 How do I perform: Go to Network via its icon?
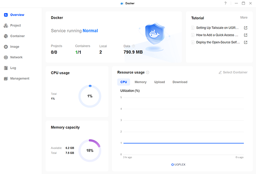click(x=6, y=57)
